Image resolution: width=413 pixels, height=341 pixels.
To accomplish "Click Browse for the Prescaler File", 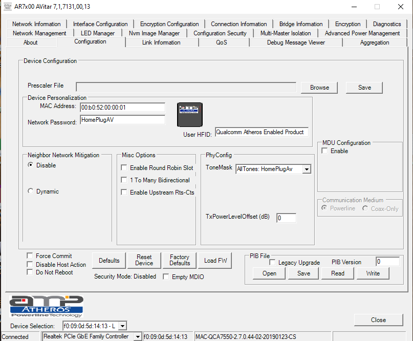I will pyautogui.click(x=319, y=88).
